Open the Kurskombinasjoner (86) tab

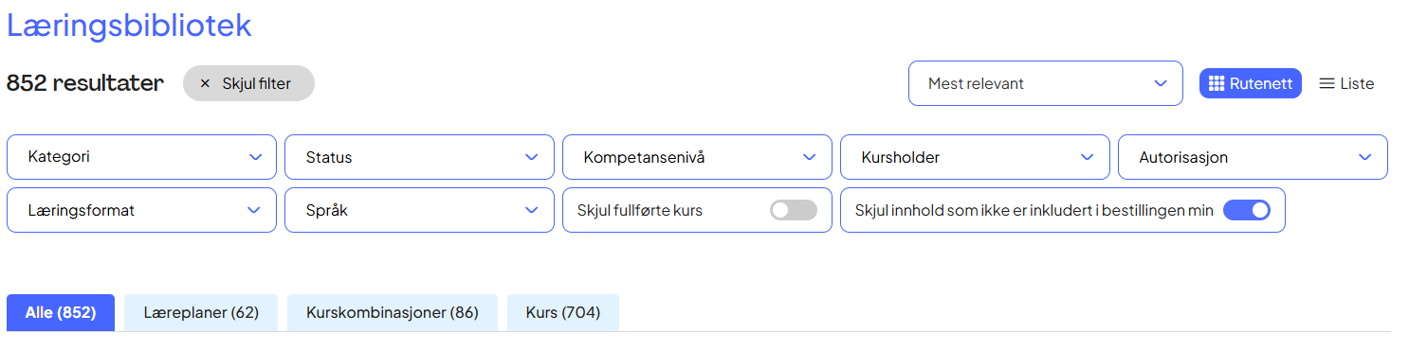(x=393, y=312)
